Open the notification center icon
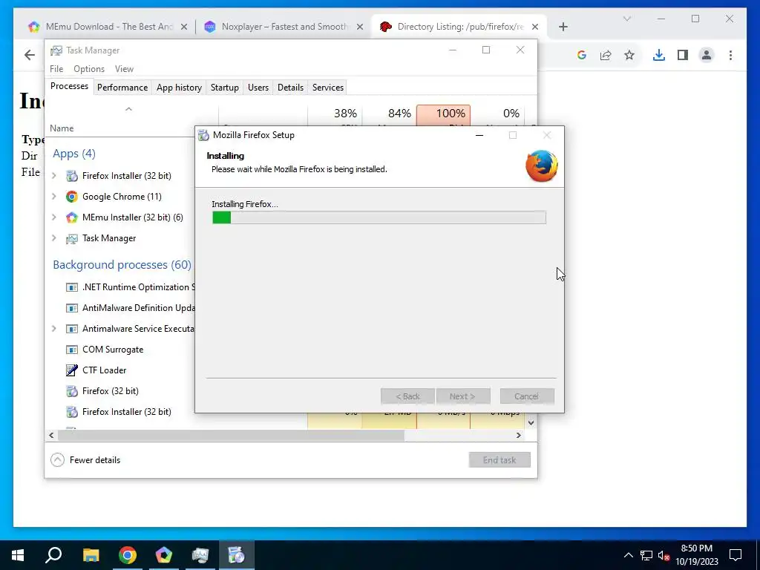Screen dimensions: 760x570 [x=736, y=555]
